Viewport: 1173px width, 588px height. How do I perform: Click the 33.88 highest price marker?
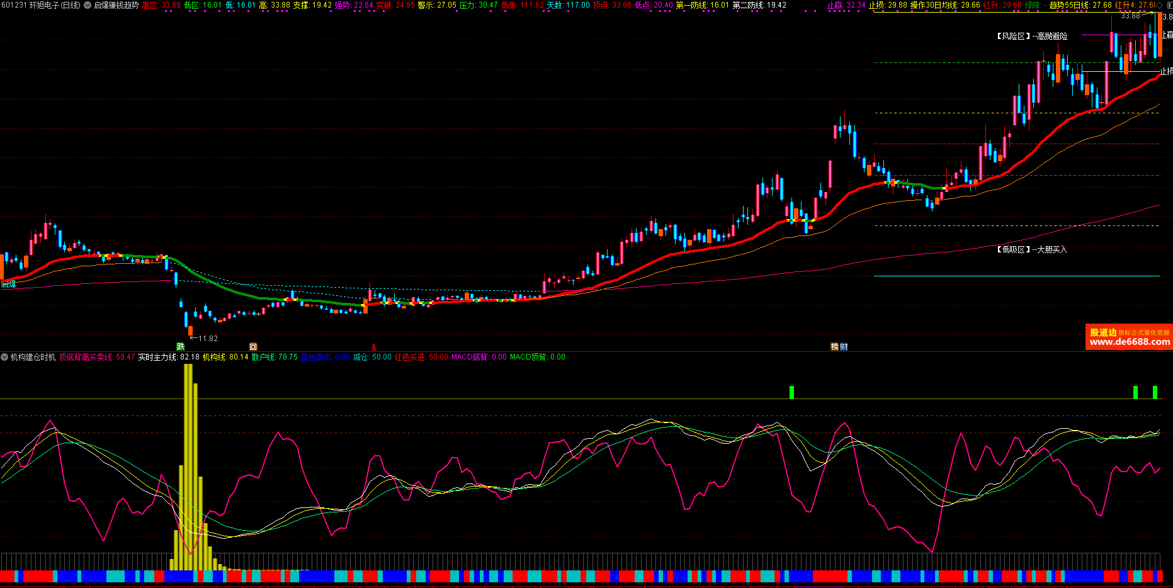(1130, 16)
